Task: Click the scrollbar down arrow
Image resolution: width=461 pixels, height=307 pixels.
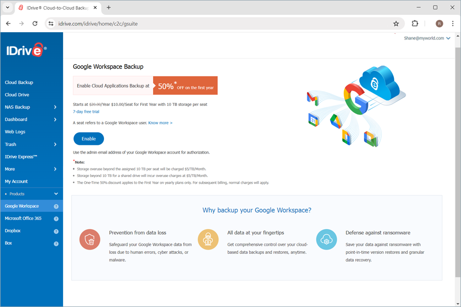Action: click(458, 304)
